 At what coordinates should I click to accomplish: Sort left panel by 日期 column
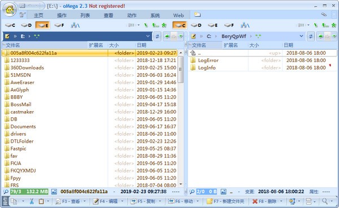[141, 45]
